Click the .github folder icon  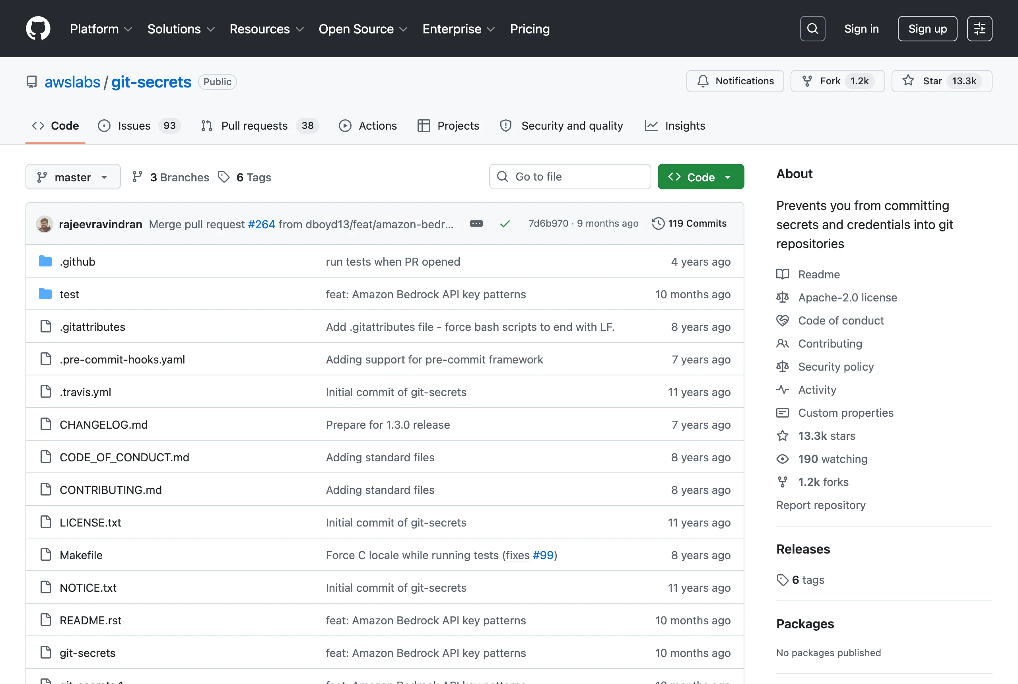[45, 261]
